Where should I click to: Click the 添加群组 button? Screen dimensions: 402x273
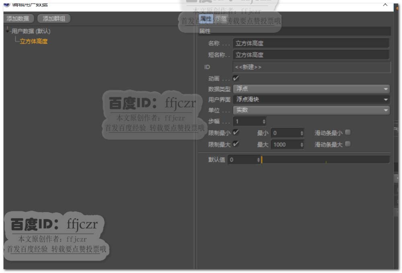tap(54, 18)
